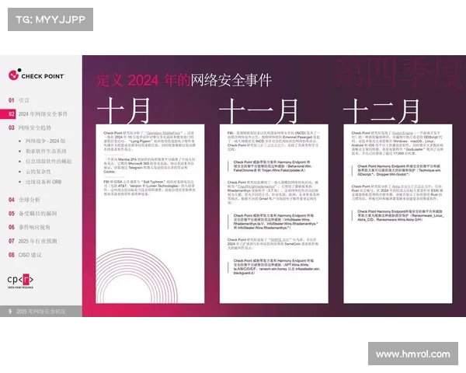
Task: Jump to section 07 2025年行业预测
Action: point(33,241)
